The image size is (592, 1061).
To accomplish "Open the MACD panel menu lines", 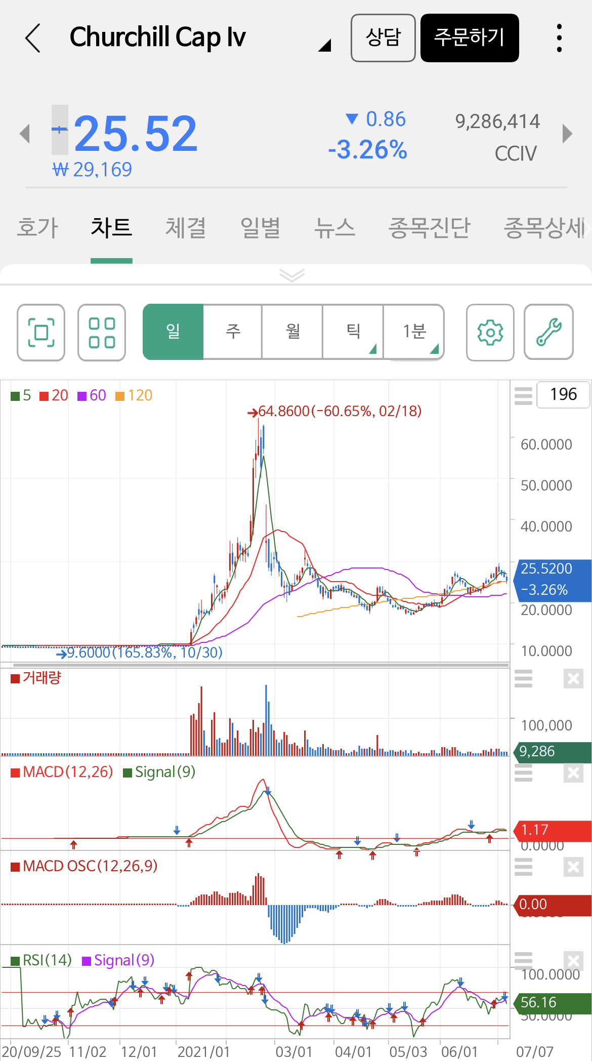I will coord(523,772).
